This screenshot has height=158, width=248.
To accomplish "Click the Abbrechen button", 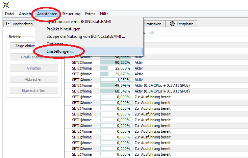I will [x=34, y=79].
